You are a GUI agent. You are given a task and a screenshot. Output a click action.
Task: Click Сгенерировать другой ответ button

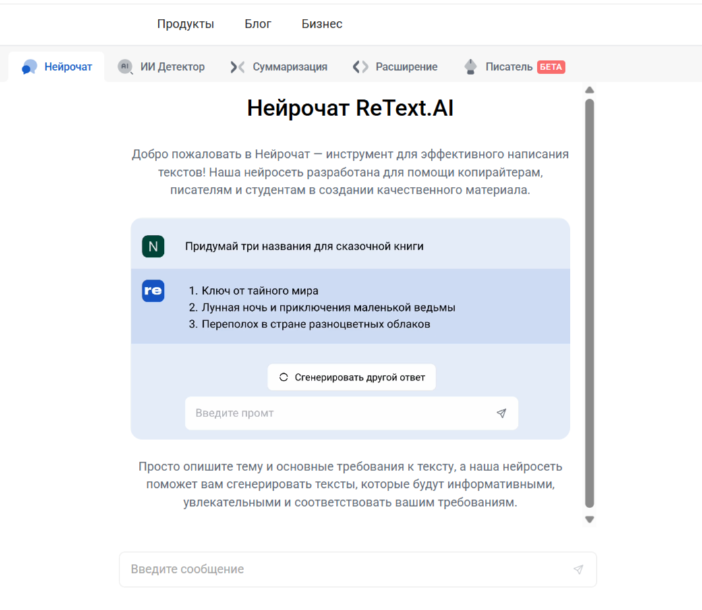tap(351, 377)
